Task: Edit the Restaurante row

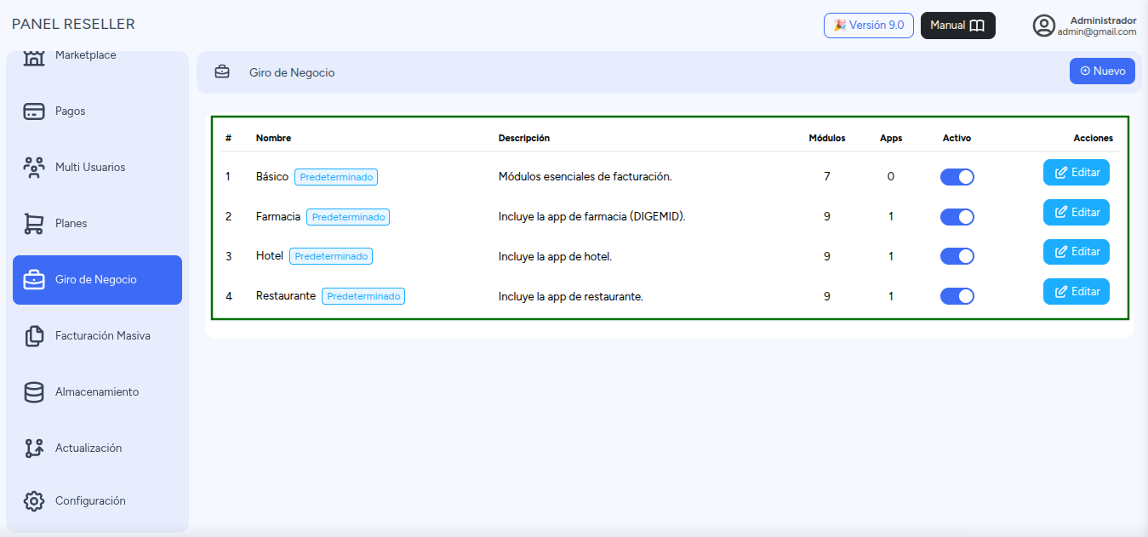Action: coord(1077,291)
